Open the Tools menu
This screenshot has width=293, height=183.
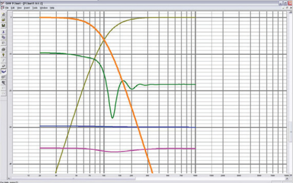coord(35,8)
